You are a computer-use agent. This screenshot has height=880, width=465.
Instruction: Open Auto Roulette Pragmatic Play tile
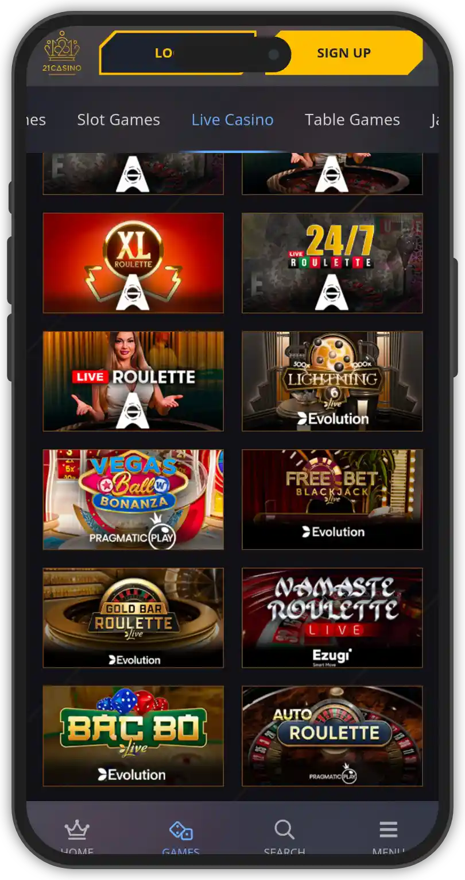tap(332, 736)
